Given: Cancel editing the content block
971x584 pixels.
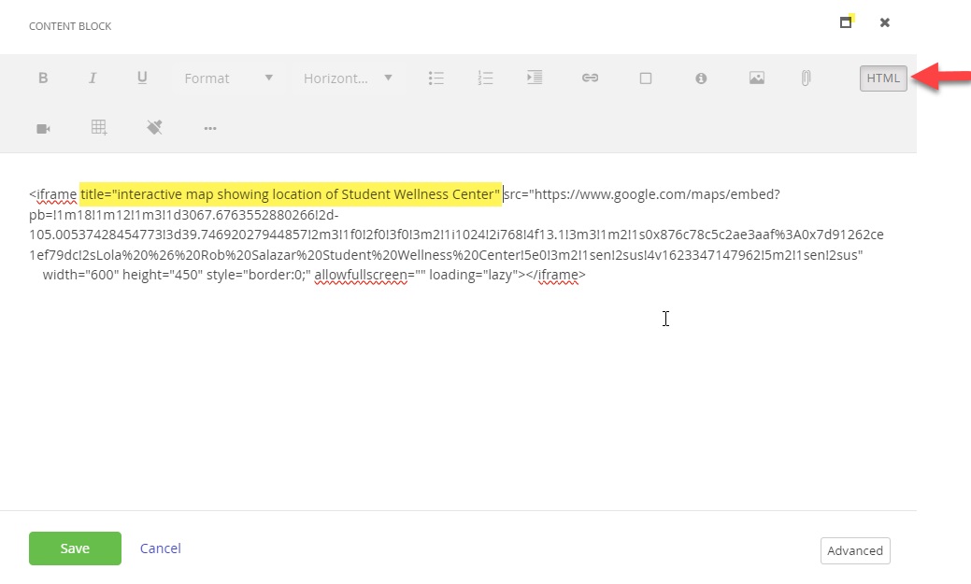Looking at the screenshot, I should click(x=160, y=548).
